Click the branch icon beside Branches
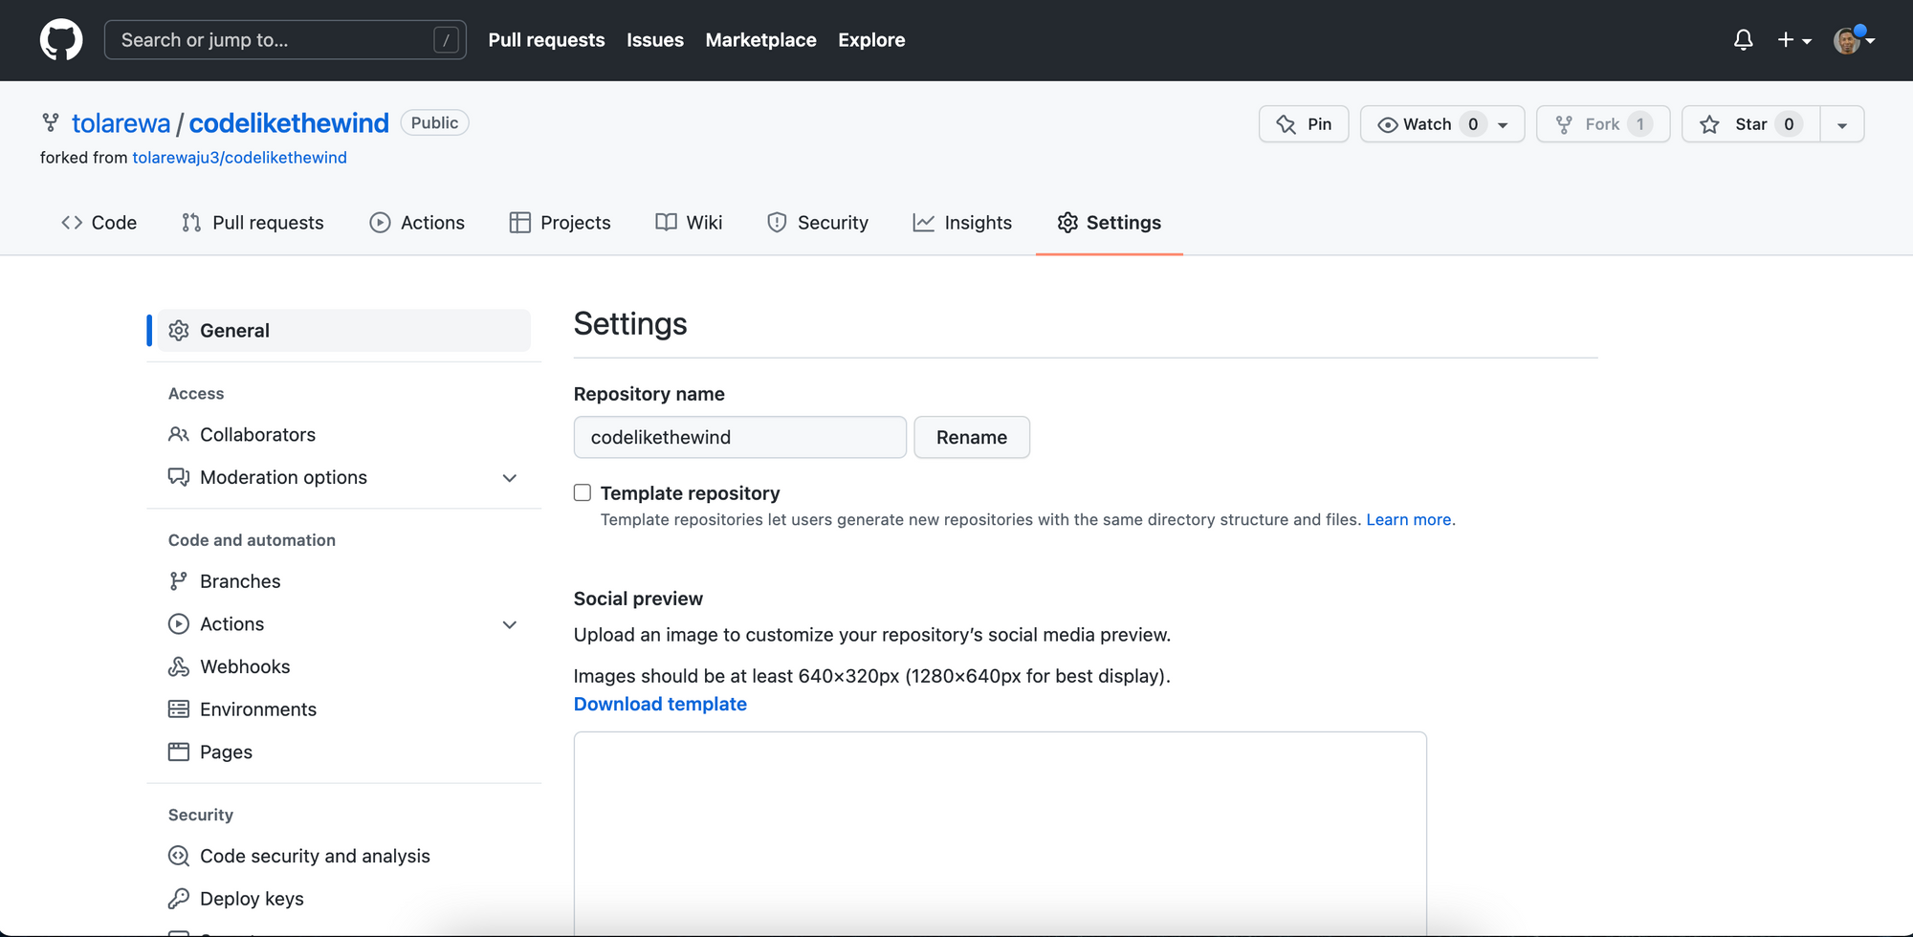 (x=179, y=581)
